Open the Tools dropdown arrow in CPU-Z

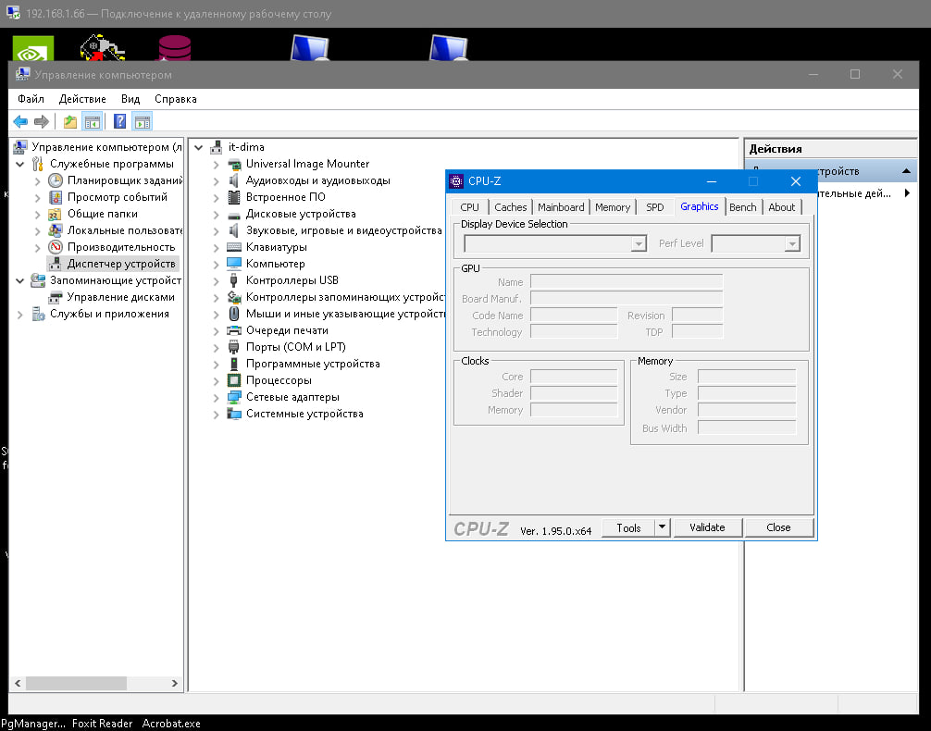coord(662,527)
